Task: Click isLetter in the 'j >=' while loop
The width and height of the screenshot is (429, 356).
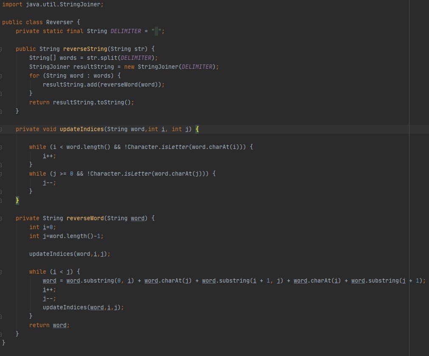Action: [138, 174]
